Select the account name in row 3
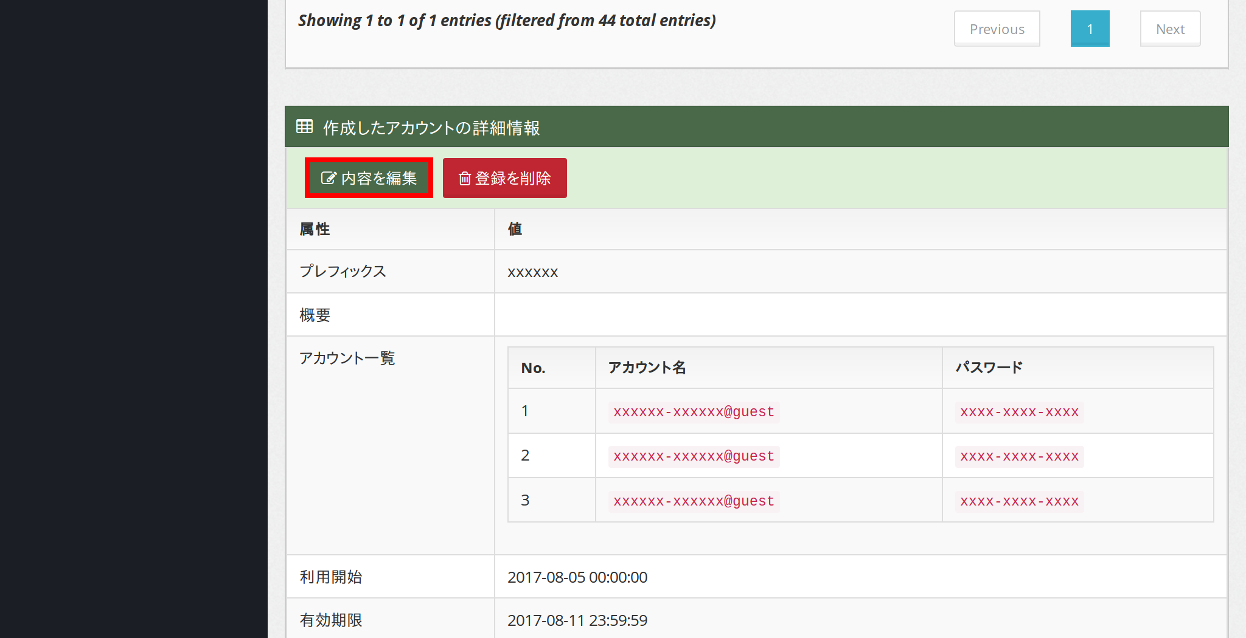 694,501
